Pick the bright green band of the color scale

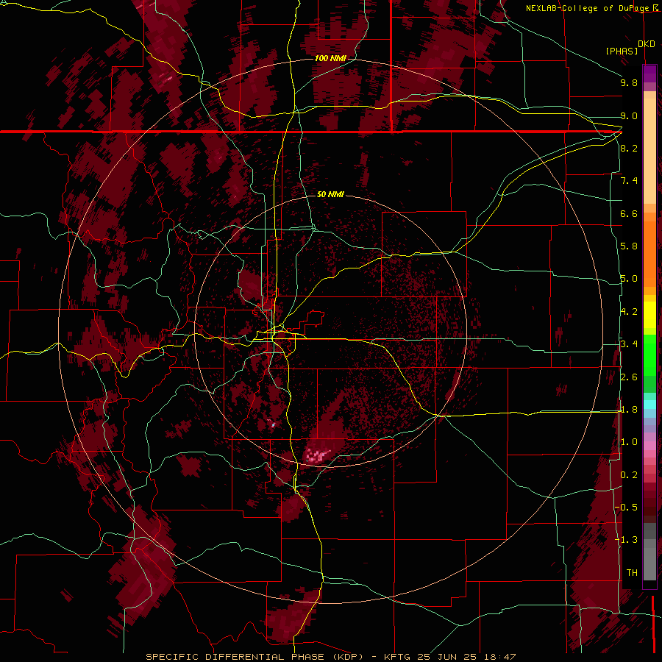point(649,355)
